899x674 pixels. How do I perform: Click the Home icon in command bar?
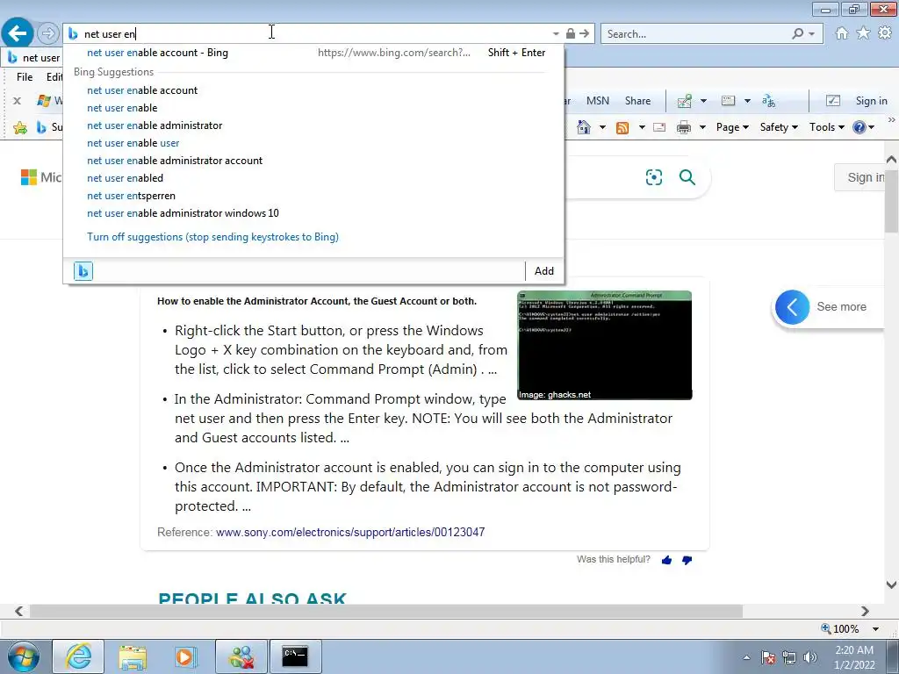[x=584, y=126]
